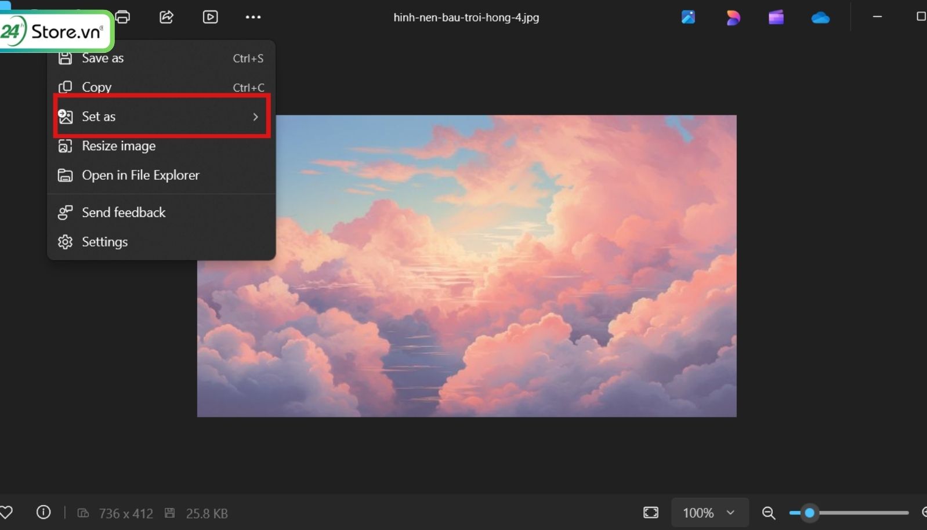Toggle favorite with the heart icon
The image size is (927, 530).
click(x=6, y=513)
